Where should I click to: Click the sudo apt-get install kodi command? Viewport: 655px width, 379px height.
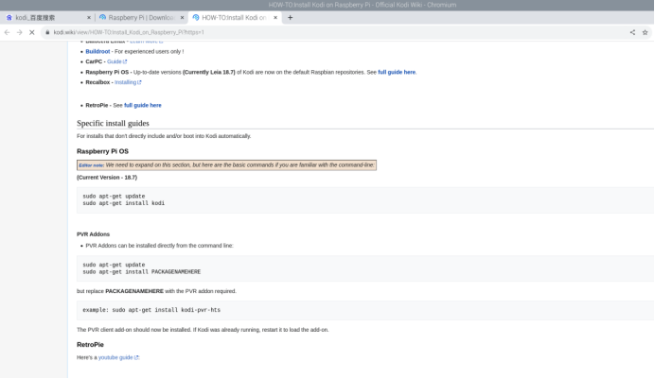[x=124, y=203]
